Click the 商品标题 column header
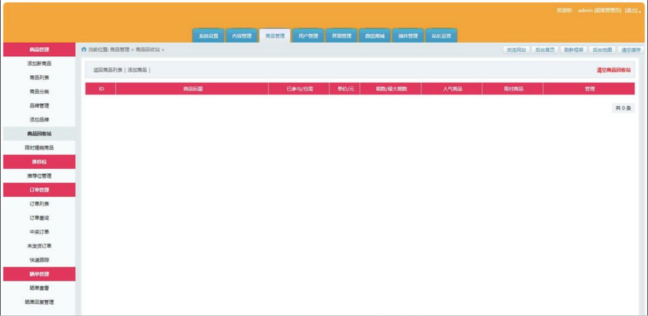Viewport: 648px width, 316px height. click(192, 89)
